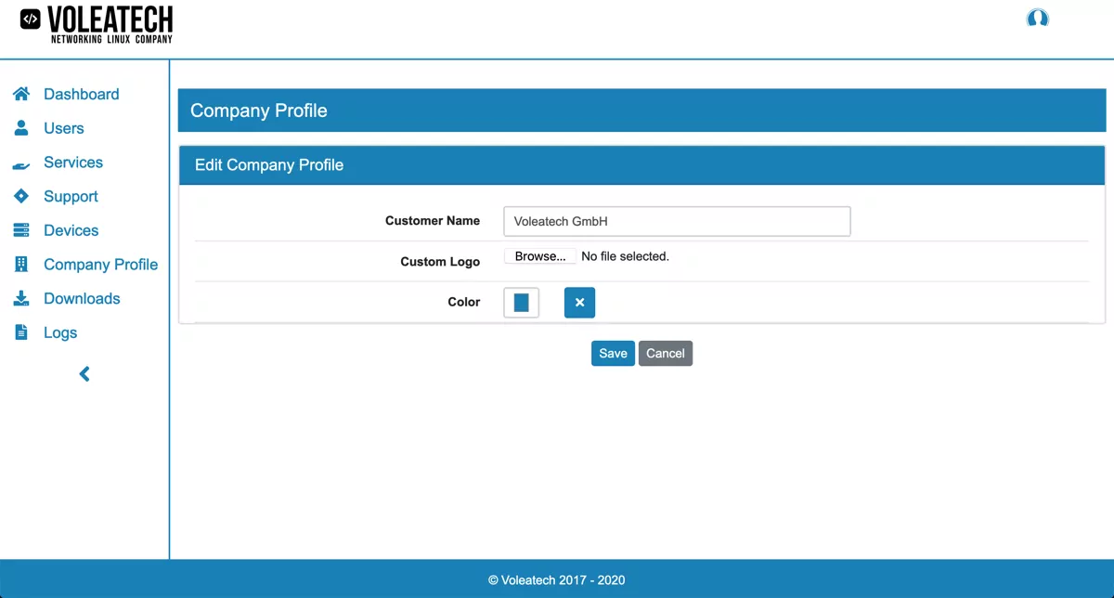Click the Downloads arrow icon
1114x598 pixels.
click(21, 298)
